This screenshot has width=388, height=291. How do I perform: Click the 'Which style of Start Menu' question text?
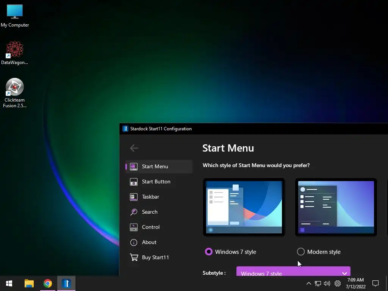coord(256,165)
